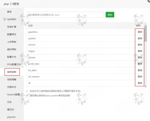The image size is (150, 121).
Task: Click the scrollbar up arrow in function list
Action: click(145, 24)
